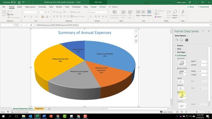
Task: Collapse the ribbon with caret
Action: pos(210,21)
